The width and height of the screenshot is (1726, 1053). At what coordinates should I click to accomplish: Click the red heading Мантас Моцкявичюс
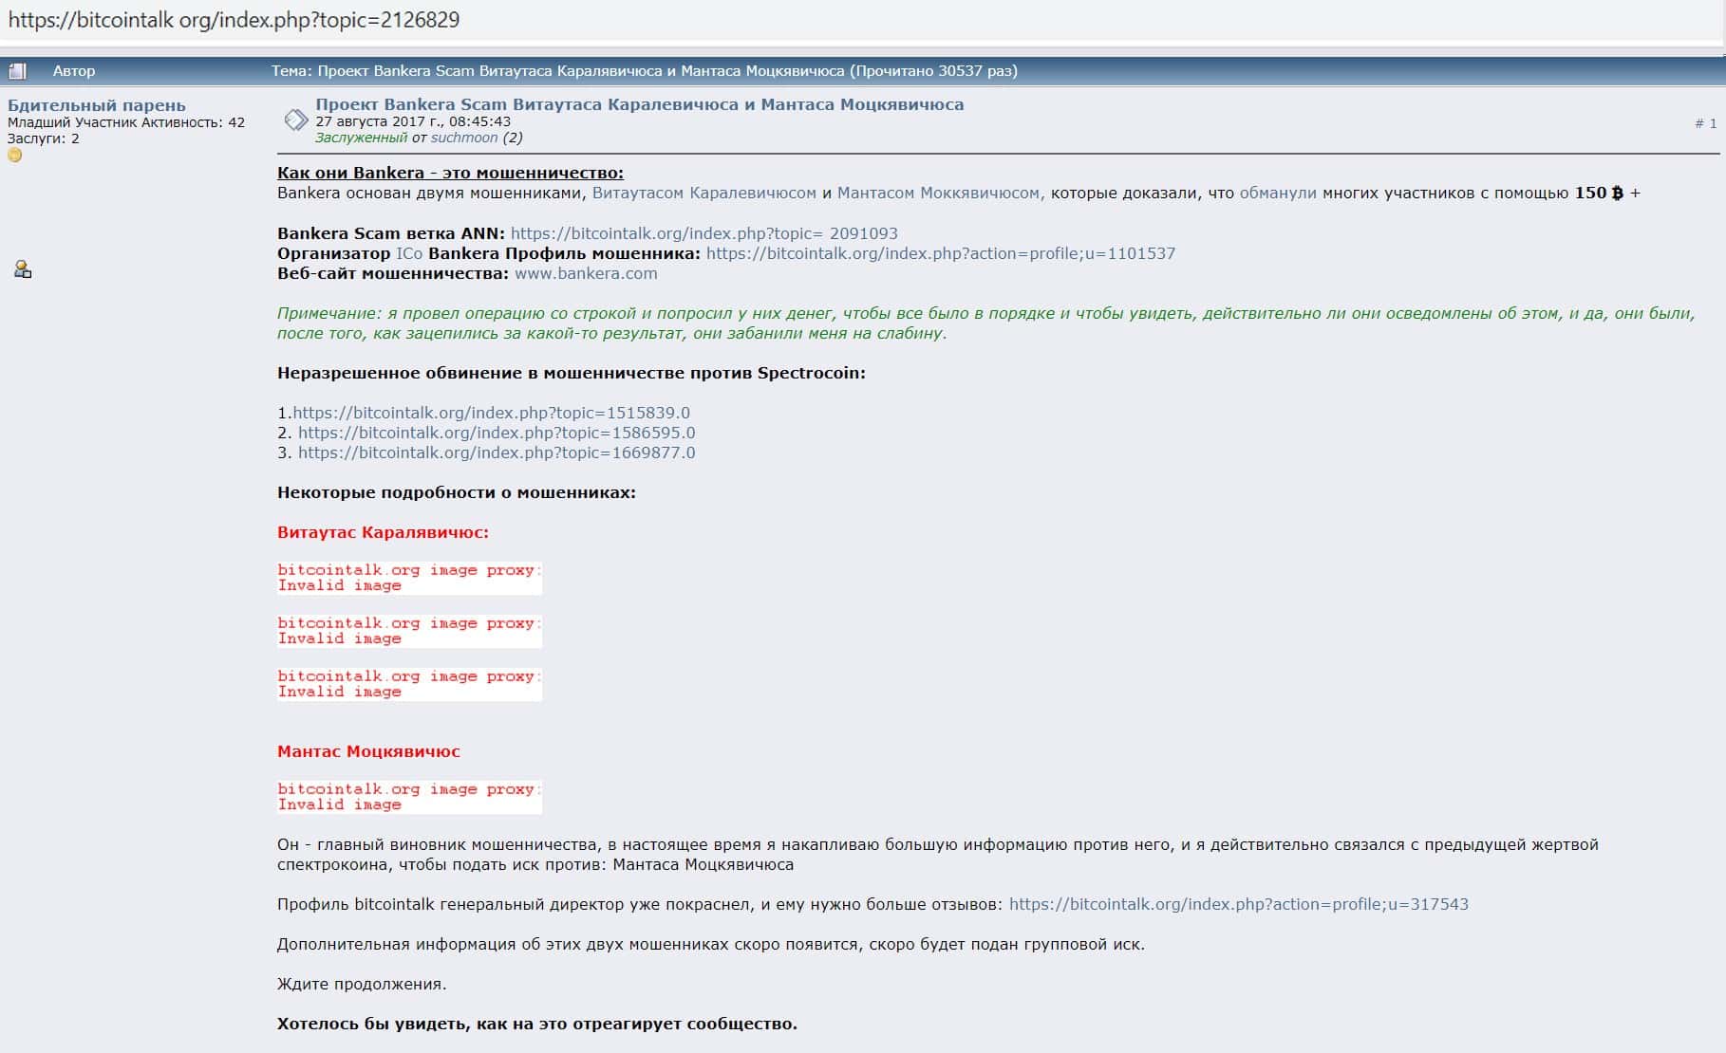[368, 751]
